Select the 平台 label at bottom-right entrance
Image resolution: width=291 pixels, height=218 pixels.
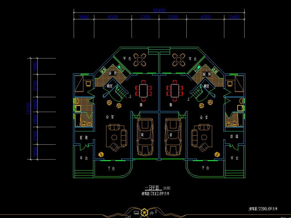[x=235, y=158]
